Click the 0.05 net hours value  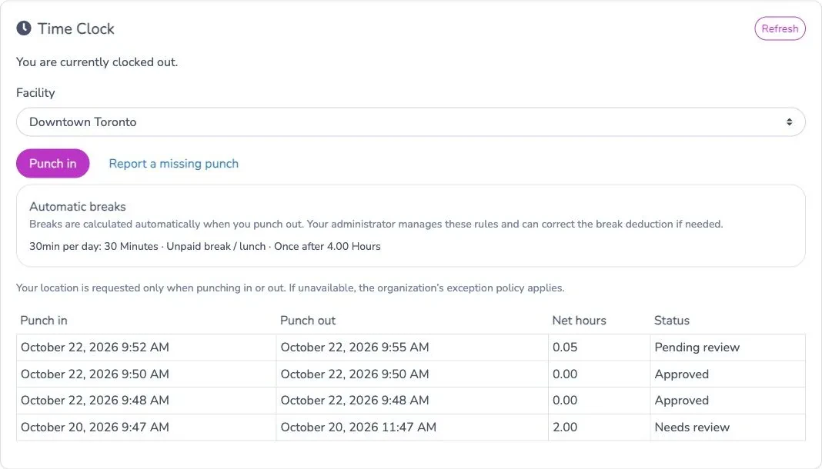(565, 348)
